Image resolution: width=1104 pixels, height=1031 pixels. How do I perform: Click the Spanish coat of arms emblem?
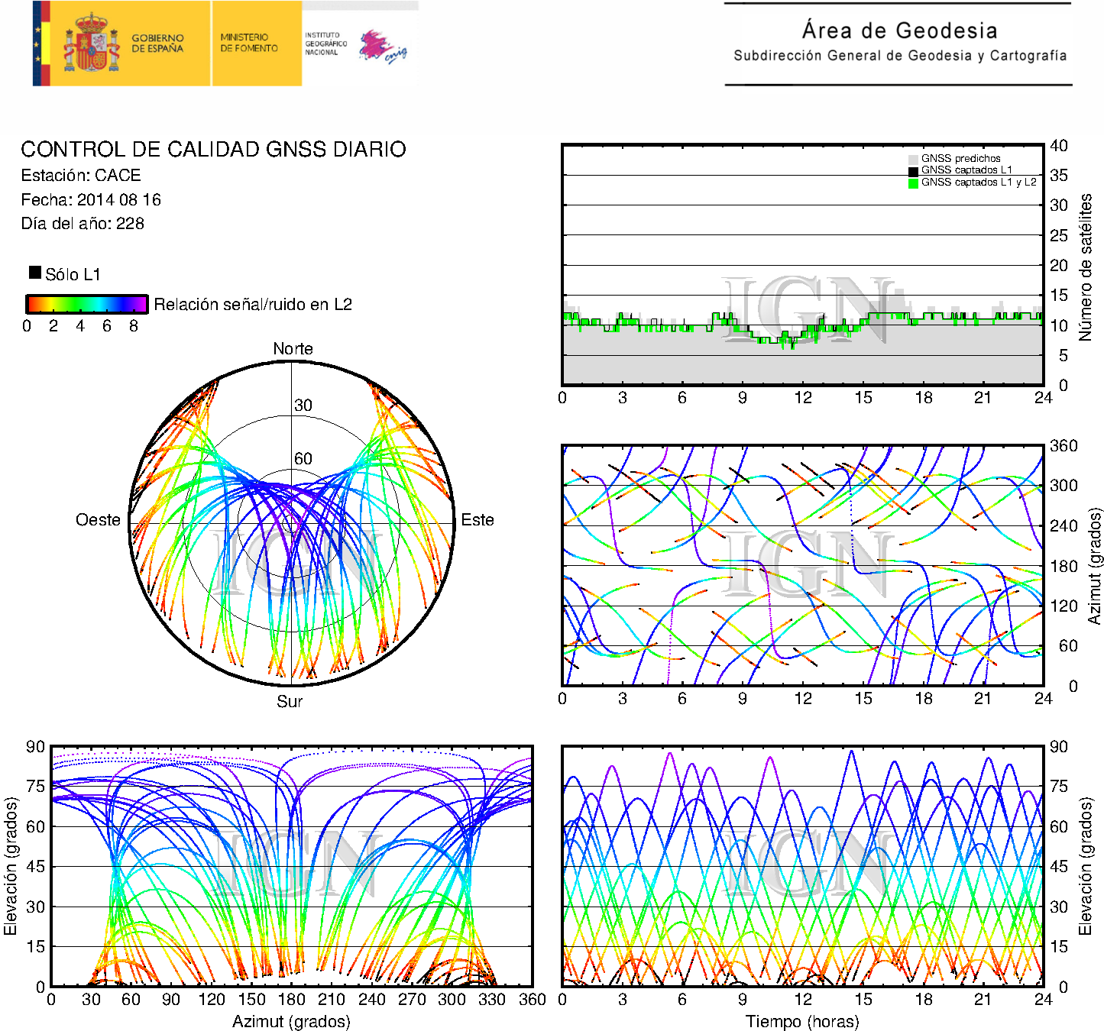(92, 44)
